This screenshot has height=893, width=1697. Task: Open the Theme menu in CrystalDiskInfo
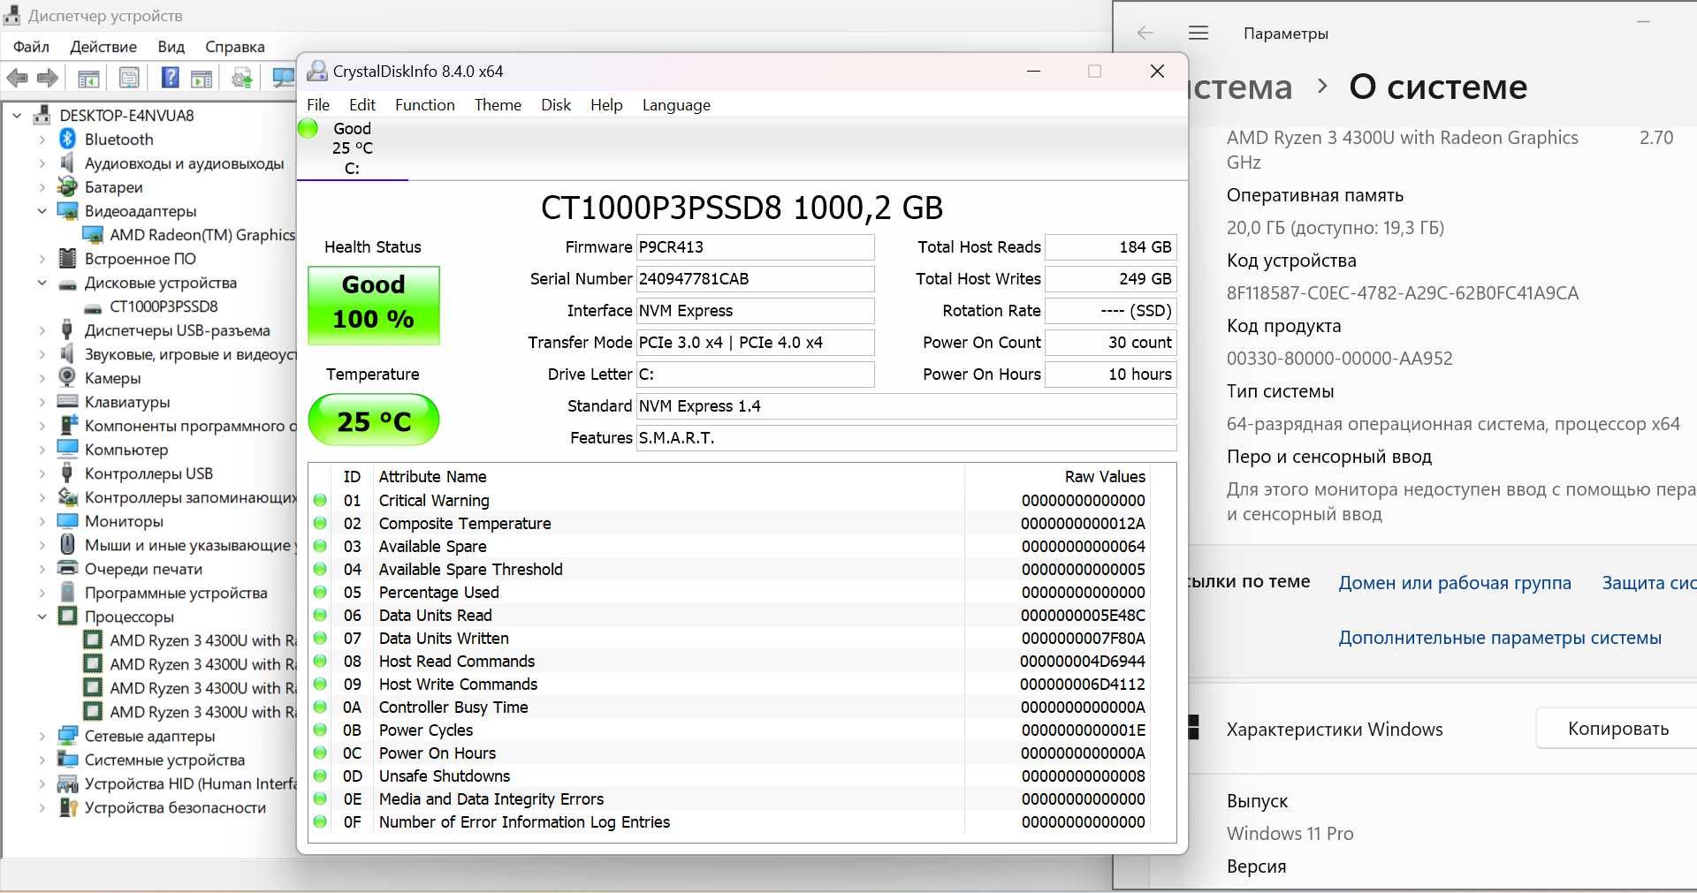[498, 104]
